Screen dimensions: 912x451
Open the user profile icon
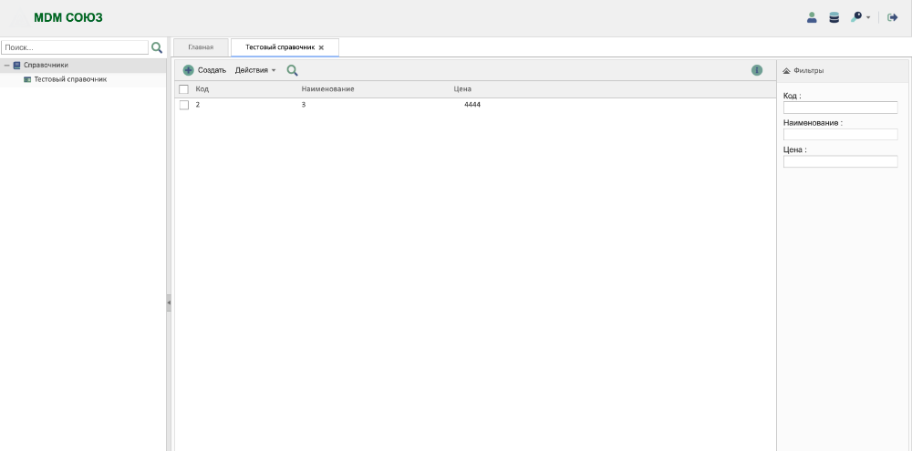812,17
